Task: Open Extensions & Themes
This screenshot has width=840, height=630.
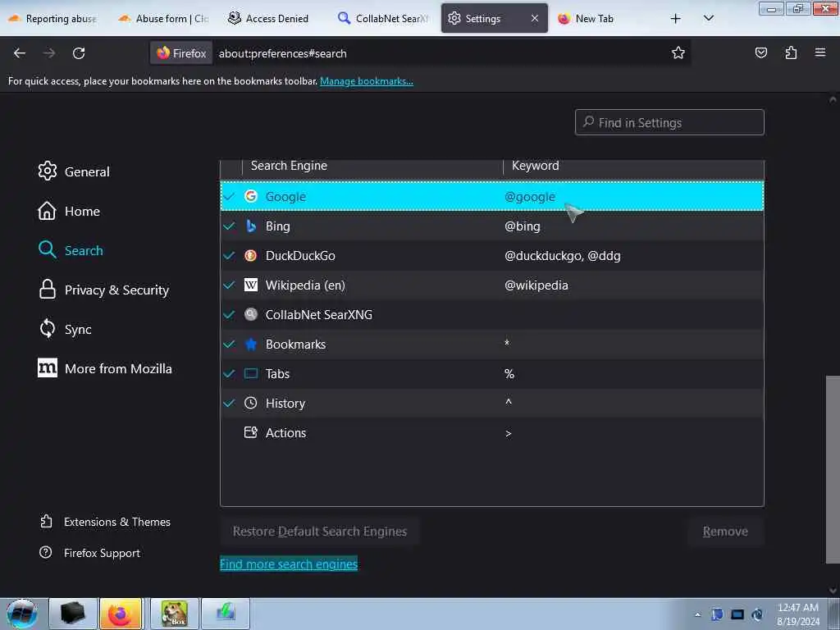Action: pyautogui.click(x=105, y=522)
